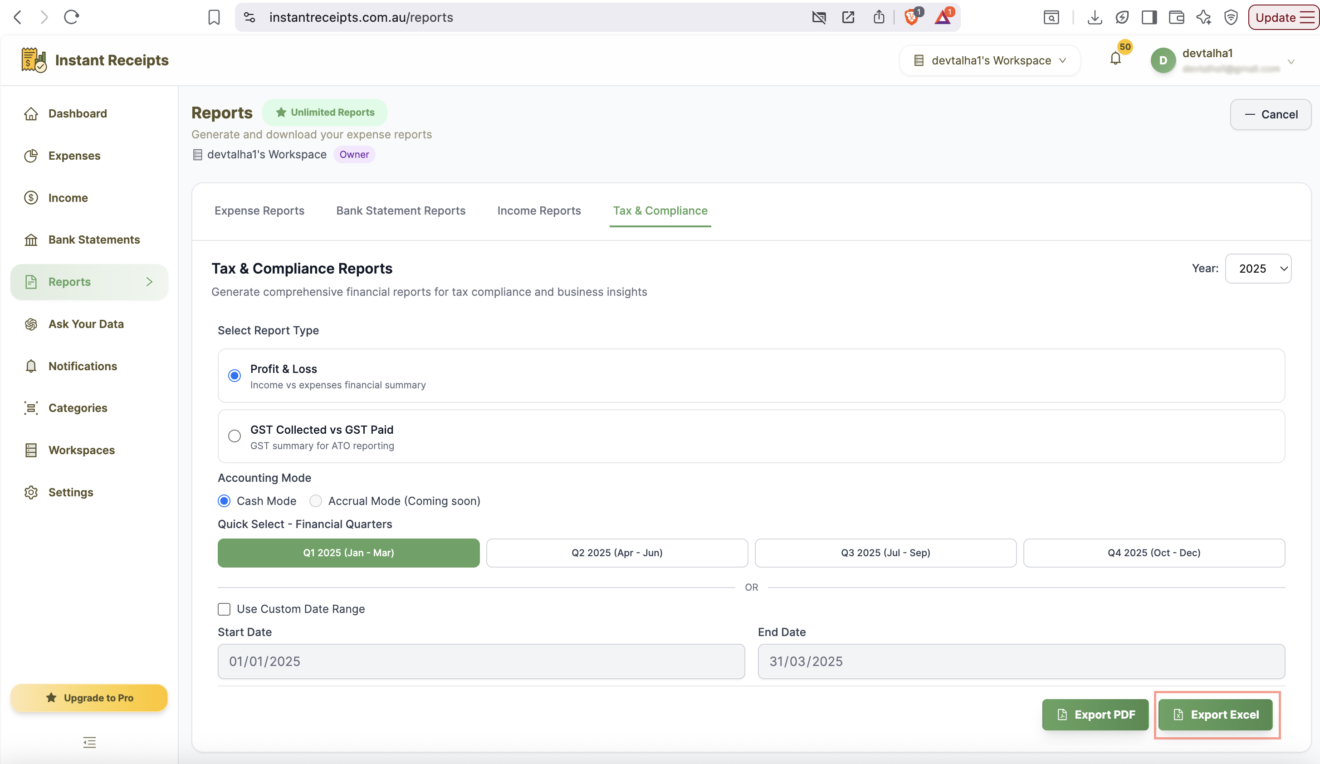Click the Brave Rewards triangle icon
Screen dimensions: 1320x764
point(943,17)
